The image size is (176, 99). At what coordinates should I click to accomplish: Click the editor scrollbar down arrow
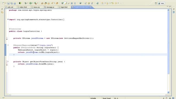[168, 92]
